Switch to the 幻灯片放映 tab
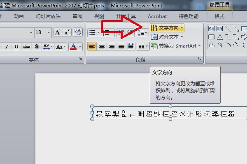The height and width of the screenshot is (164, 247). point(48,16)
